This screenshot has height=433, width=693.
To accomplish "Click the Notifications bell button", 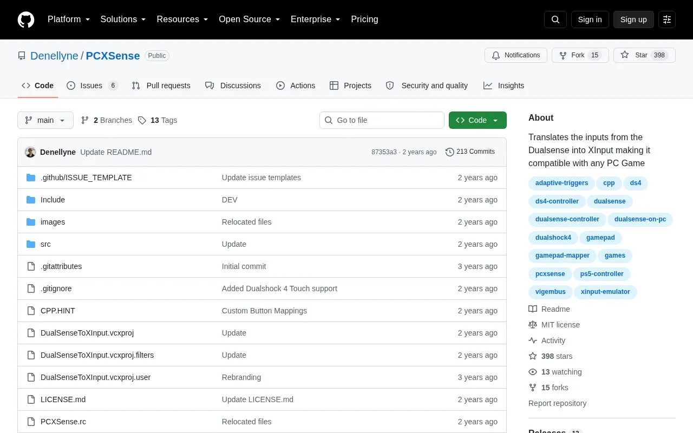I will 516,55.
